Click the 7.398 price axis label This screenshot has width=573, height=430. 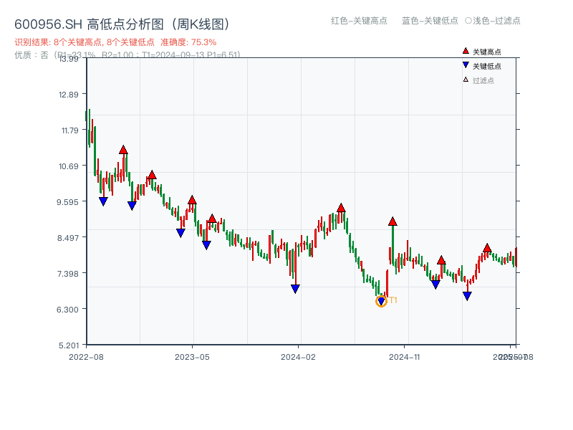click(x=67, y=274)
